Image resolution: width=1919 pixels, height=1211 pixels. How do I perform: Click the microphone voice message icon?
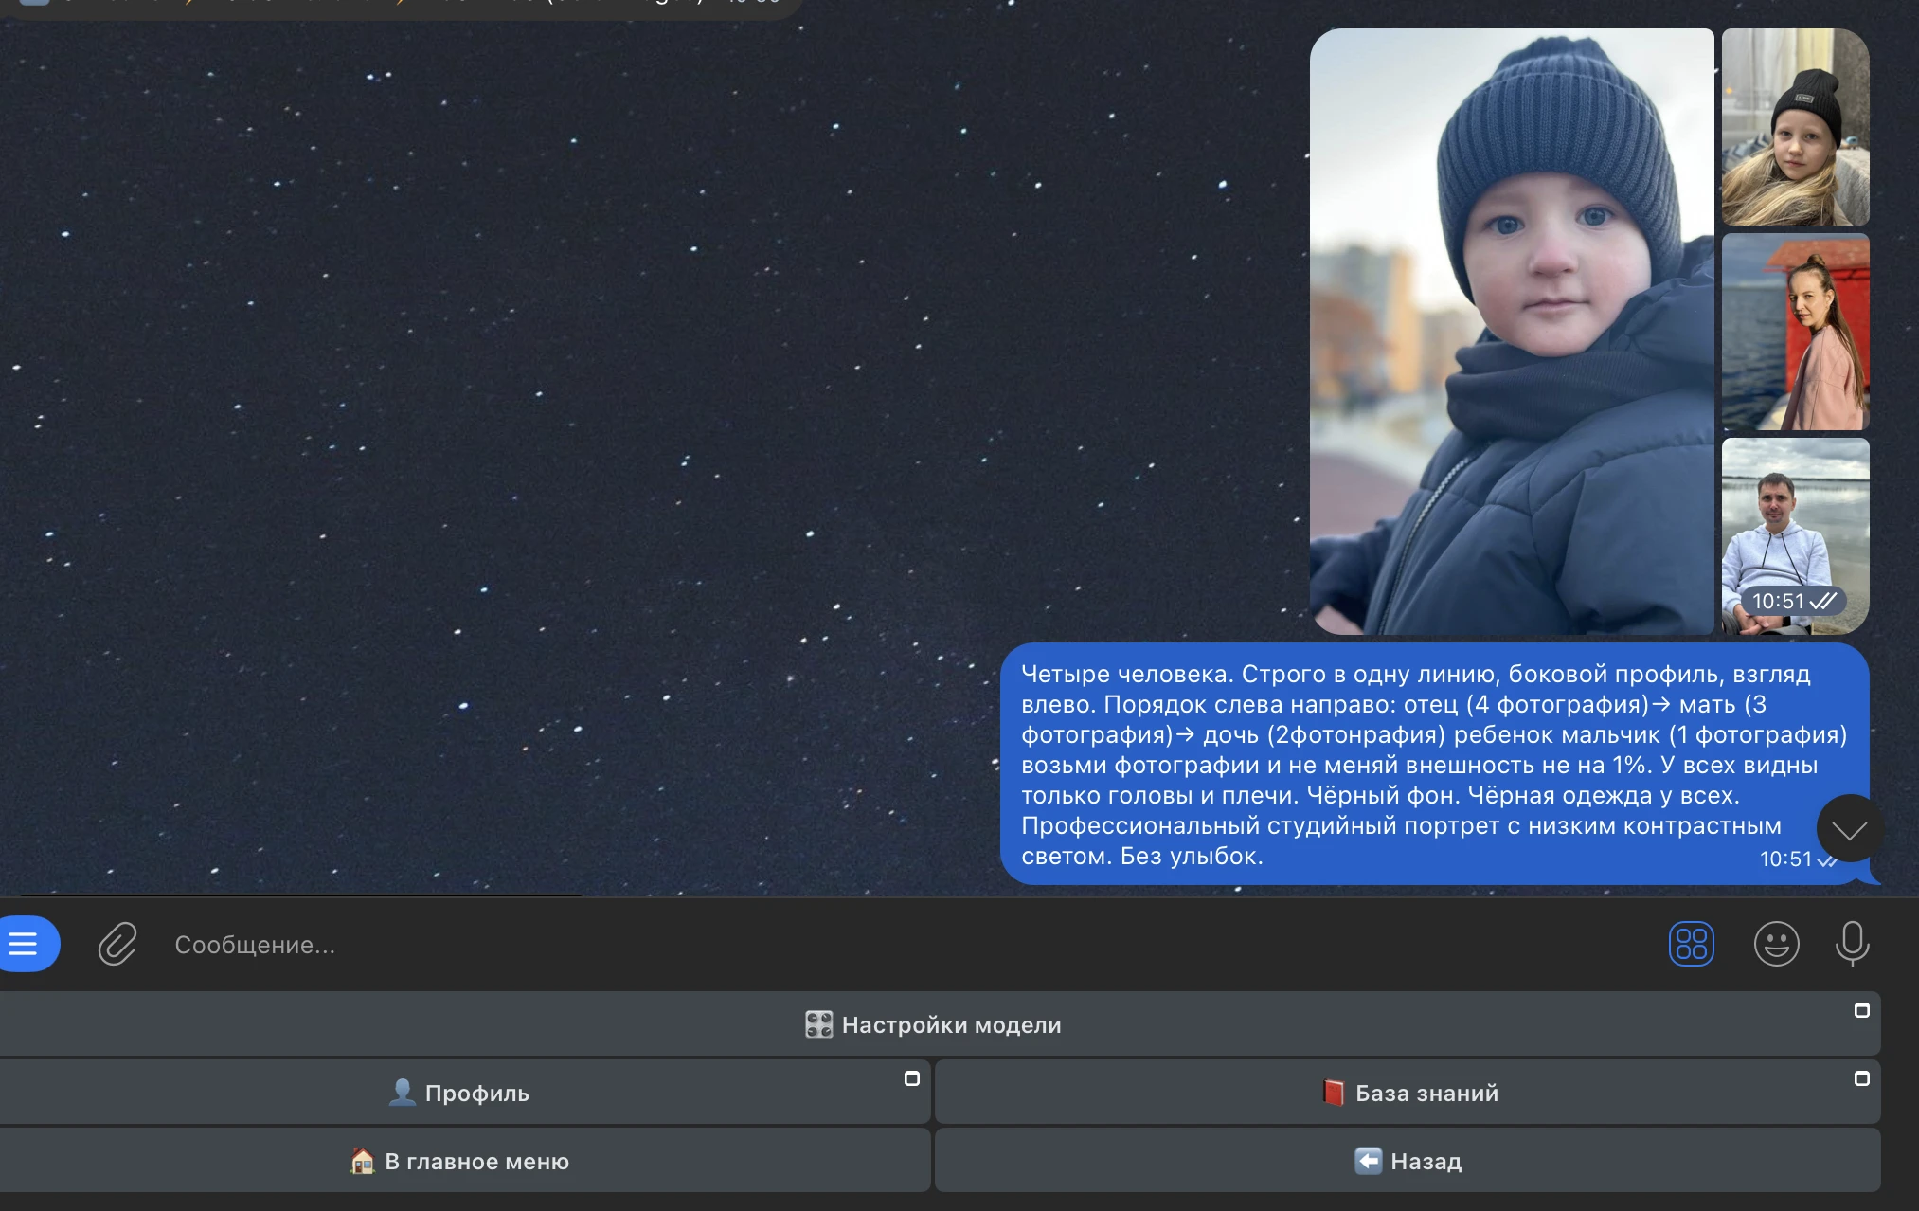point(1852,944)
